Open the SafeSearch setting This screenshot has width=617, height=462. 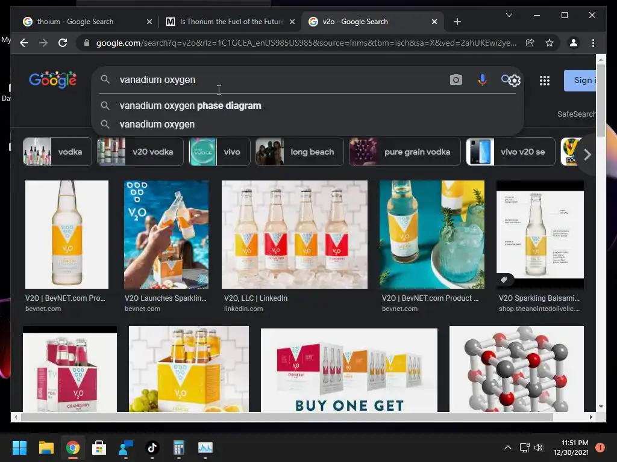click(x=576, y=114)
